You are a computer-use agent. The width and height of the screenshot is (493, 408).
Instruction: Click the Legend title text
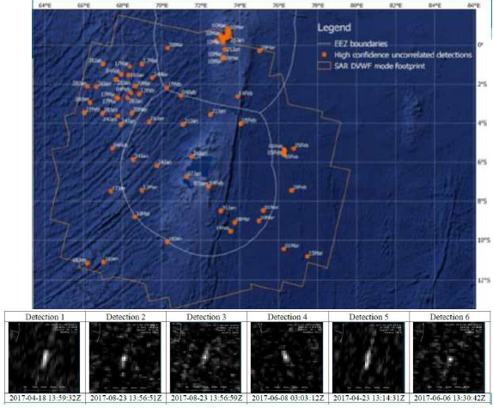(334, 27)
